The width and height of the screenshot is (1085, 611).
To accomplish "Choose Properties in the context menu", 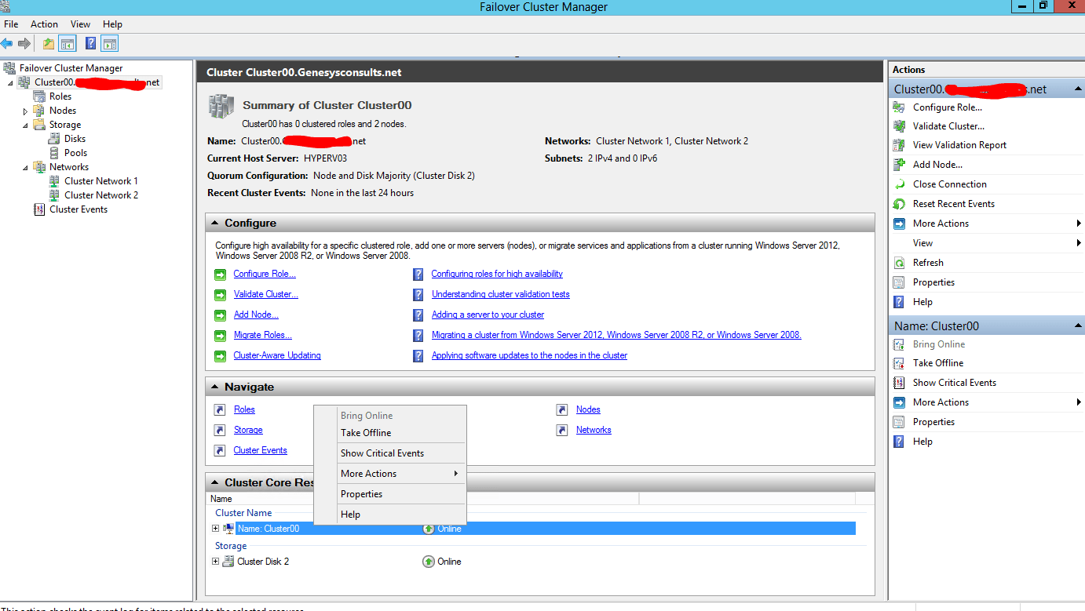I will 389,494.
